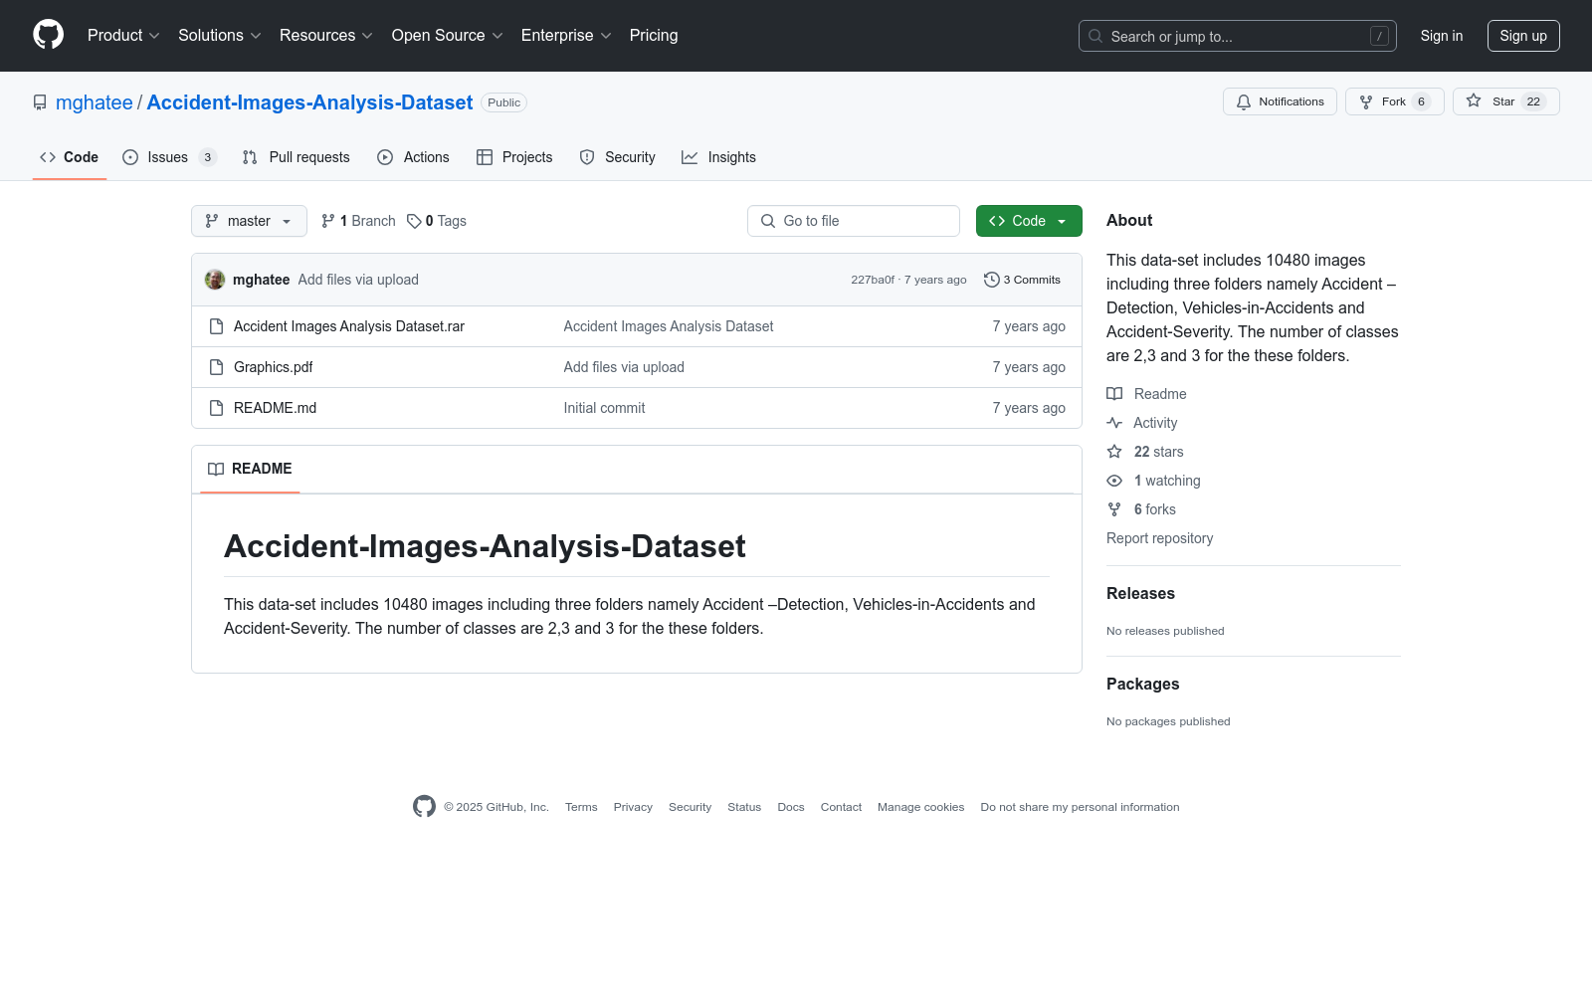The height and width of the screenshot is (995, 1592).
Task: Click the book icon in README header
Action: pos(216,469)
